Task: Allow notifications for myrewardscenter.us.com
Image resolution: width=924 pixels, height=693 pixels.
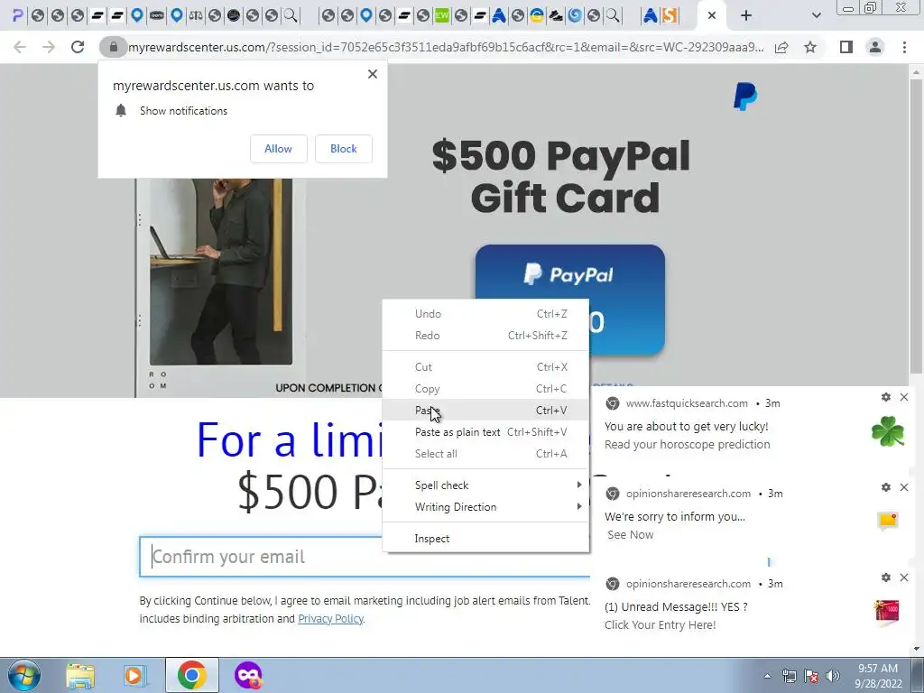Action: point(278,149)
